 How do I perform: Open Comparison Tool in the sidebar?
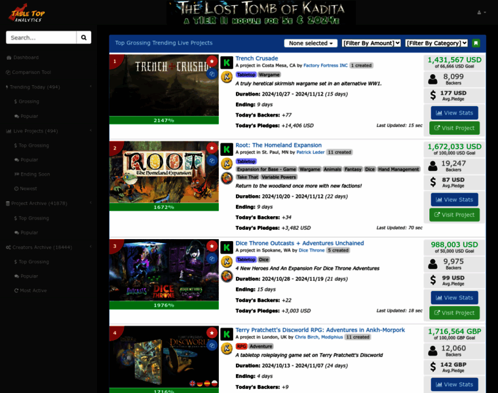pos(28,72)
